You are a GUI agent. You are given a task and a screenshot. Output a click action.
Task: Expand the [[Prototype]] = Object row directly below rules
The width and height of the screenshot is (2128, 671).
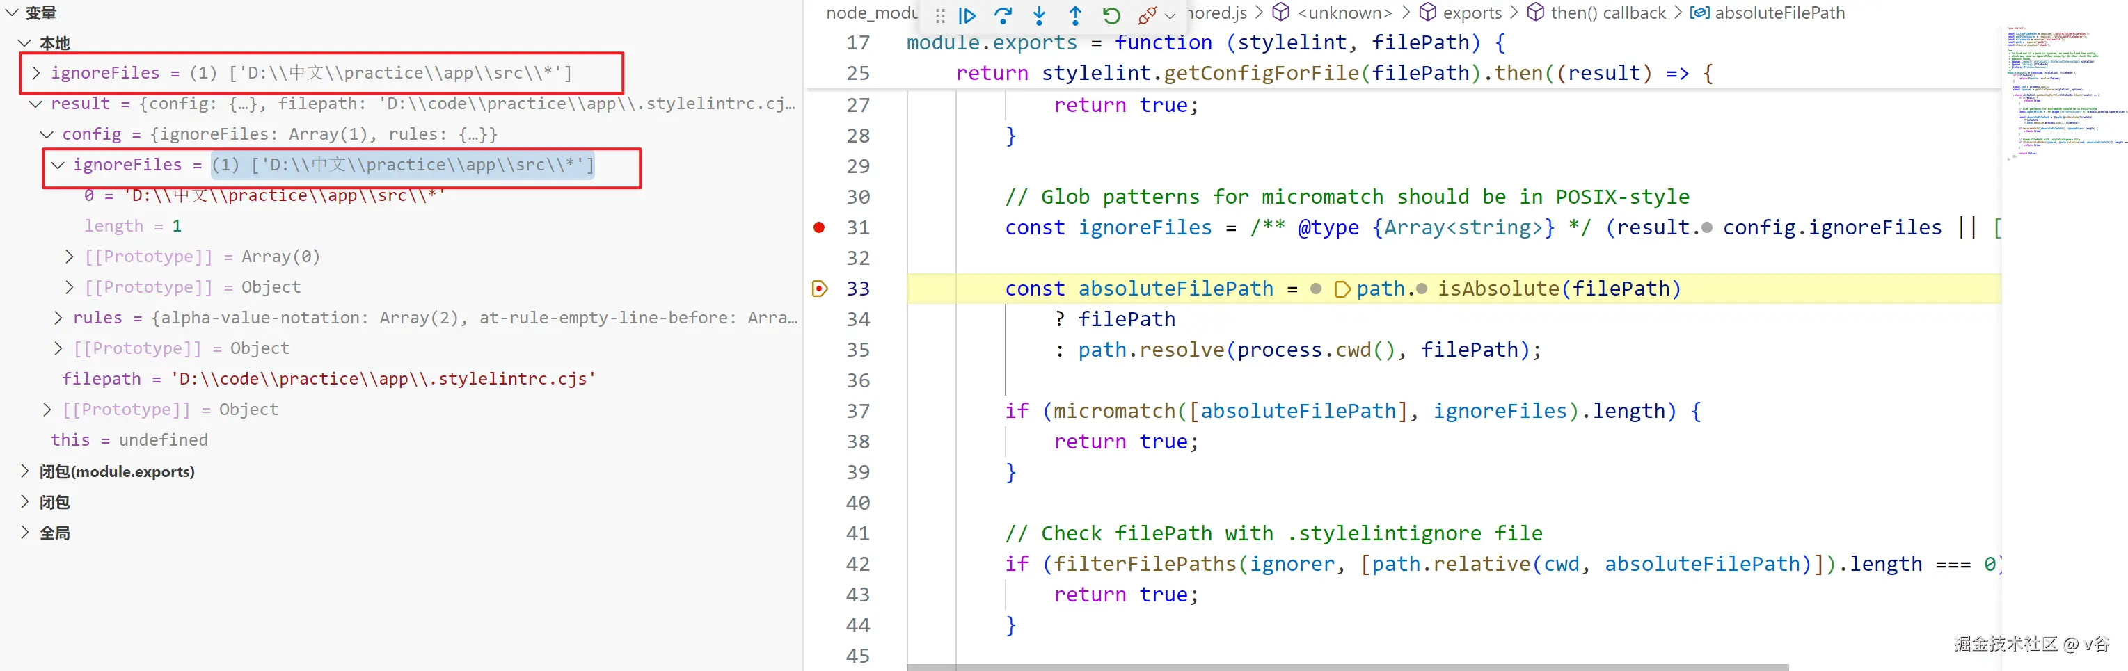(x=58, y=348)
